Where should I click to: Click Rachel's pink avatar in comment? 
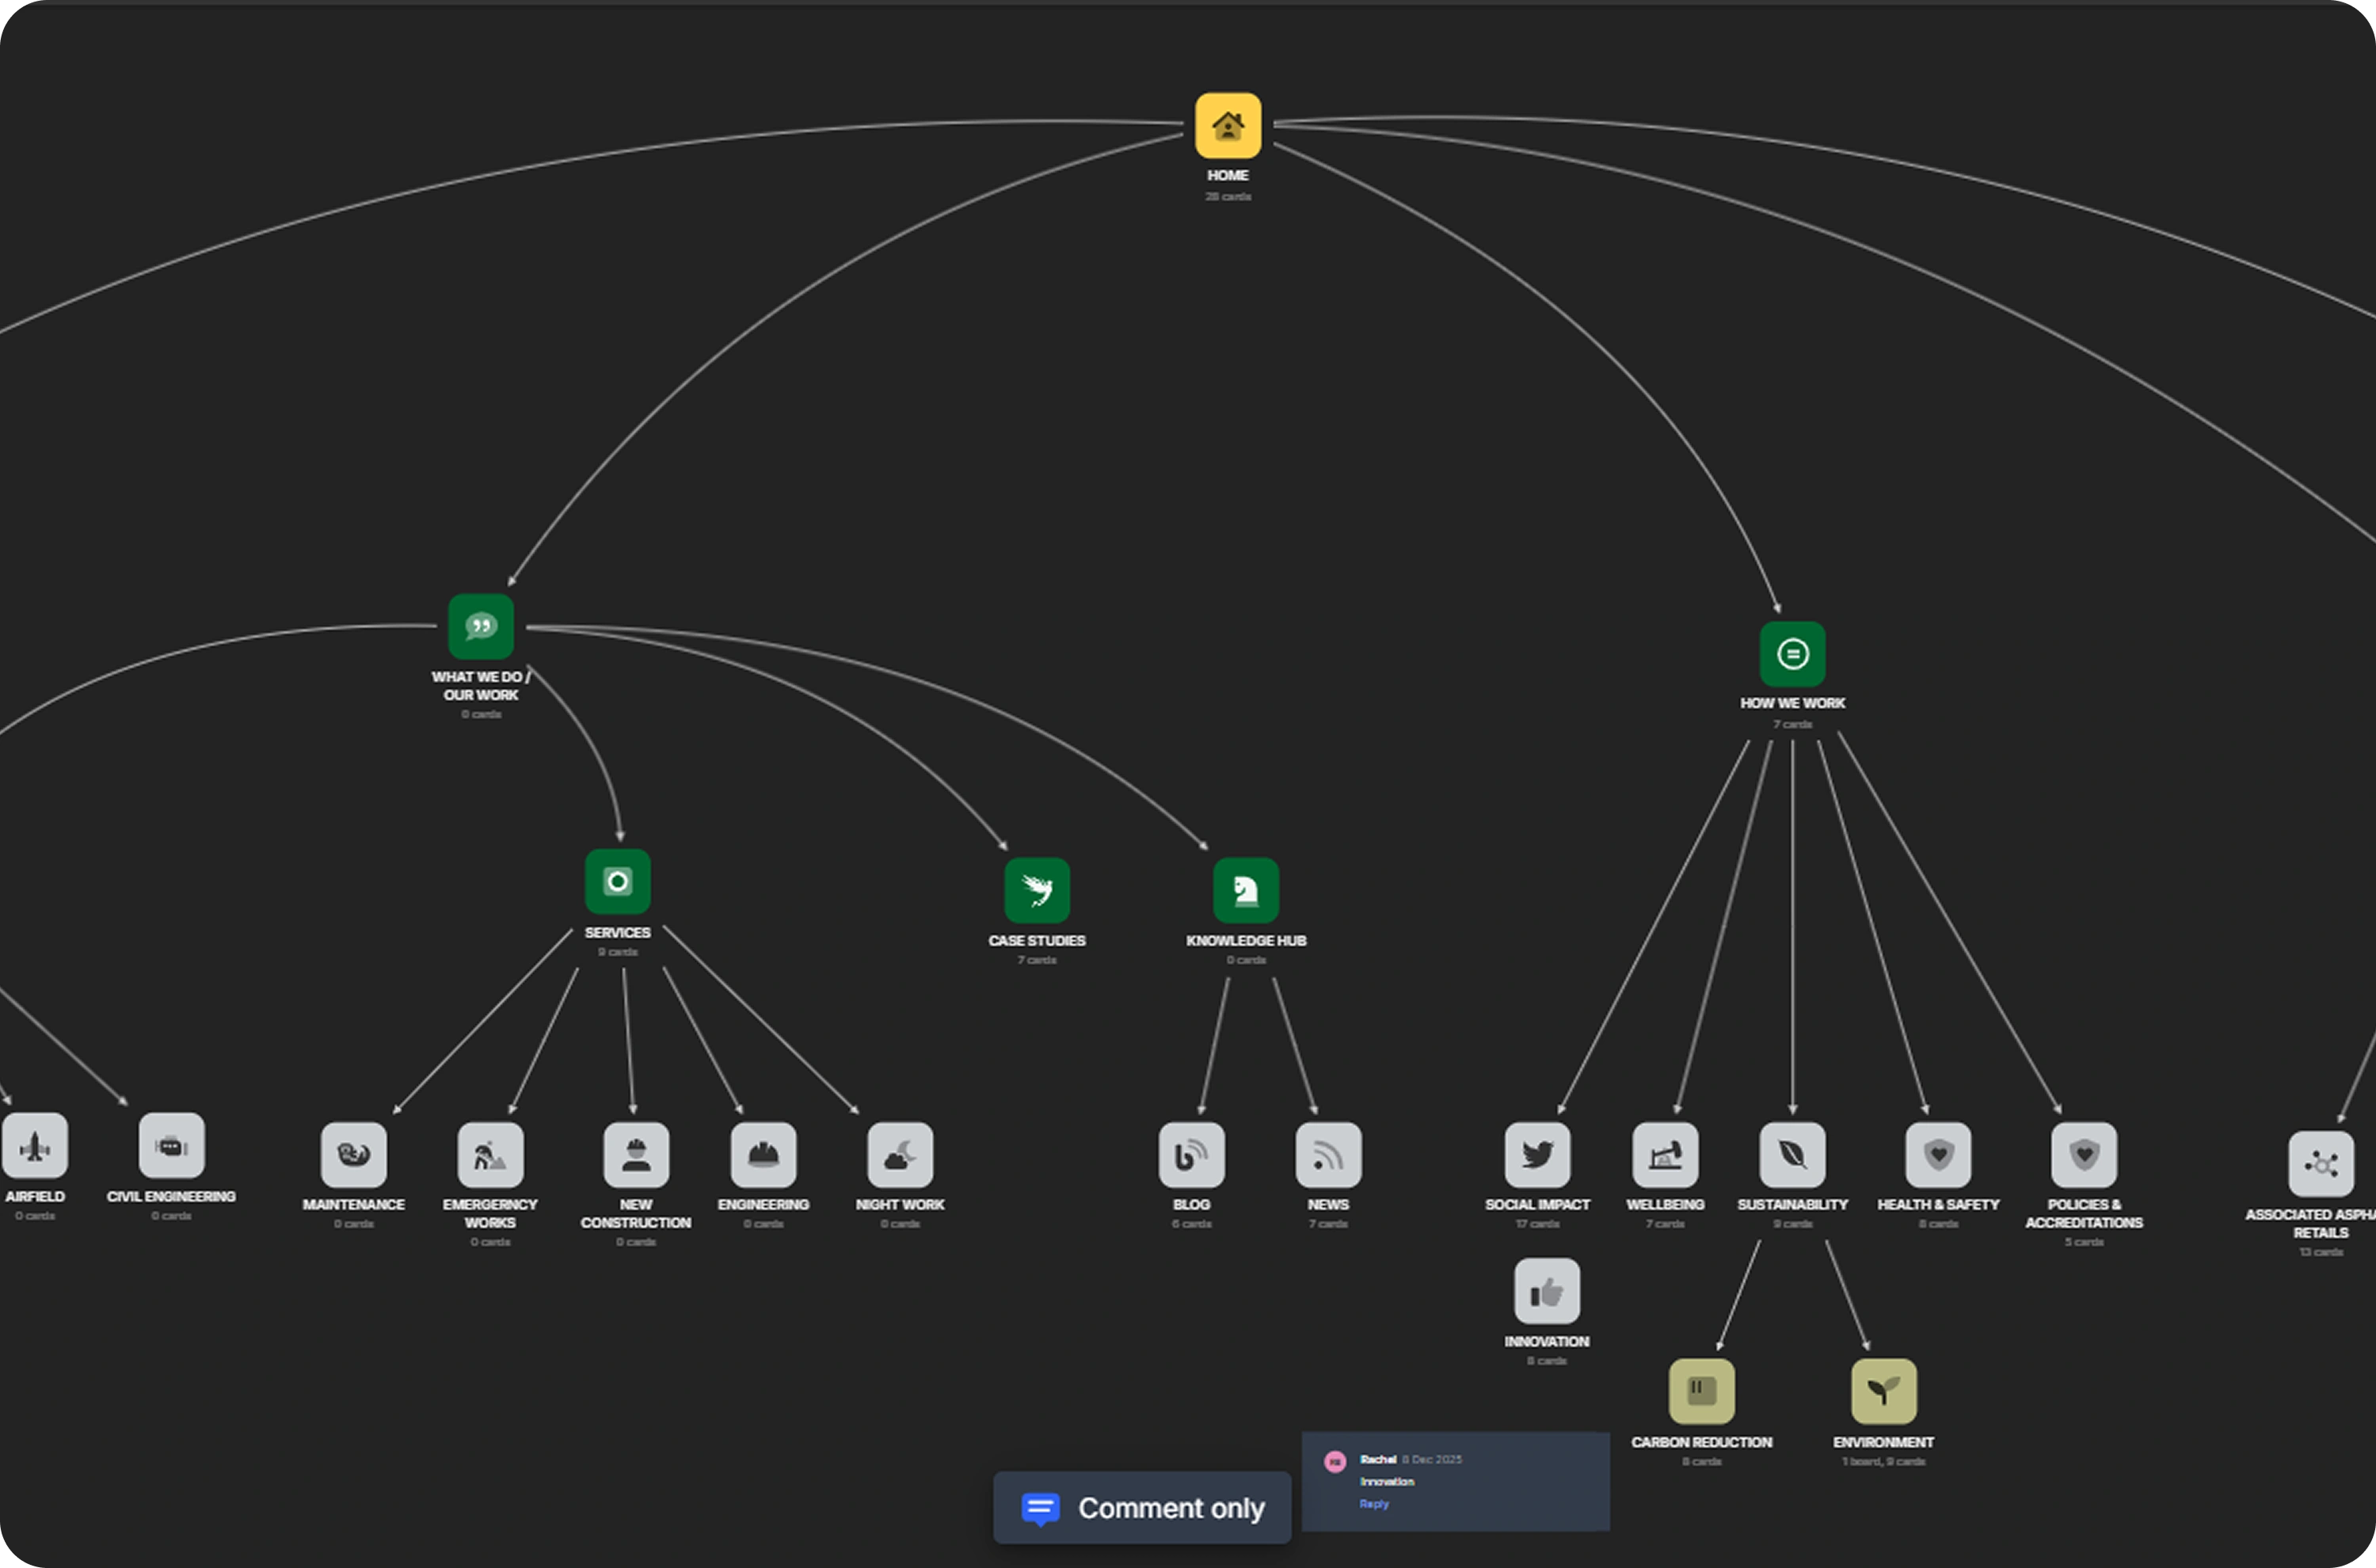pyautogui.click(x=1334, y=1462)
